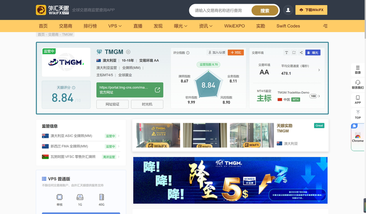This screenshot has width=366, height=214.
Task: Expand the 曝光 dropdown menu
Action: [x=182, y=26]
